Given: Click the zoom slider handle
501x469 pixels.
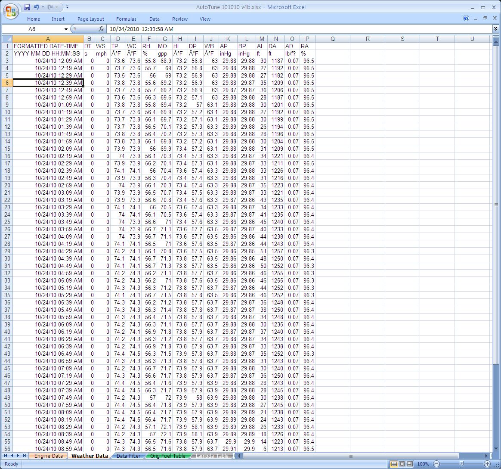Looking at the screenshot, I should pos(461,464).
